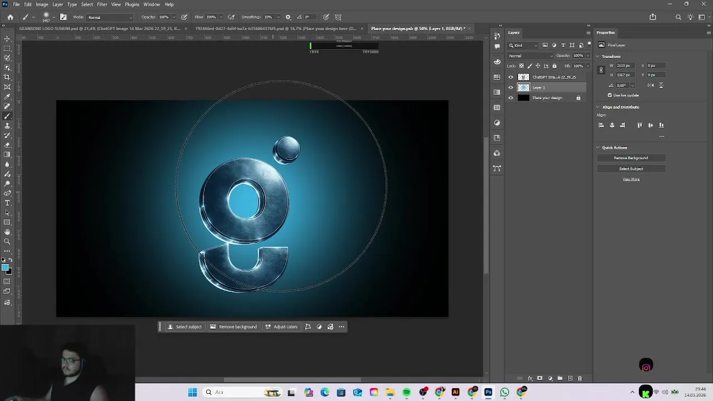713x401 pixels.
Task: Align top edges in Properties panel
Action: [x=639, y=125]
